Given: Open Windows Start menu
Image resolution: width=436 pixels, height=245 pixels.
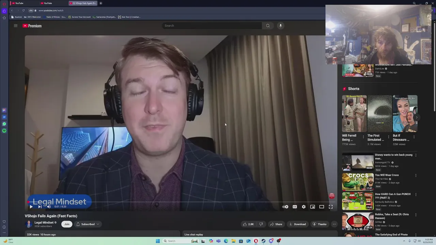Looking at the screenshot, I should (x=158, y=241).
